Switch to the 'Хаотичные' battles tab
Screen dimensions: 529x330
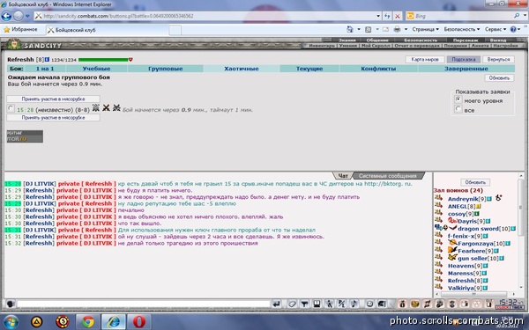pyautogui.click(x=242, y=69)
